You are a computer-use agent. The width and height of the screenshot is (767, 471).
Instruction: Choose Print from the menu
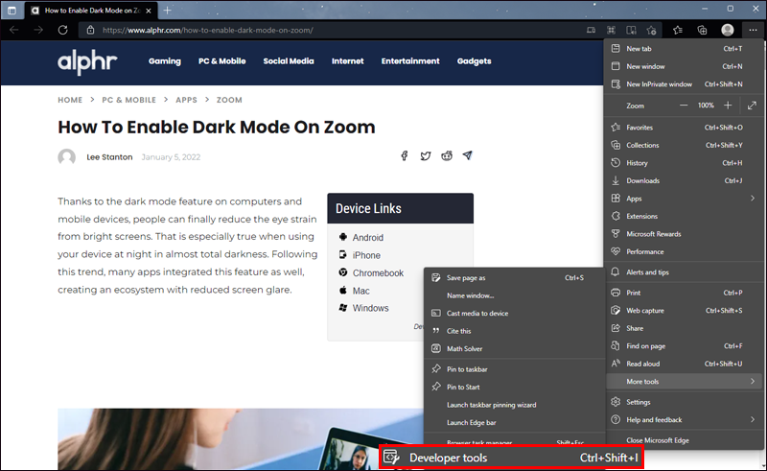coord(685,293)
